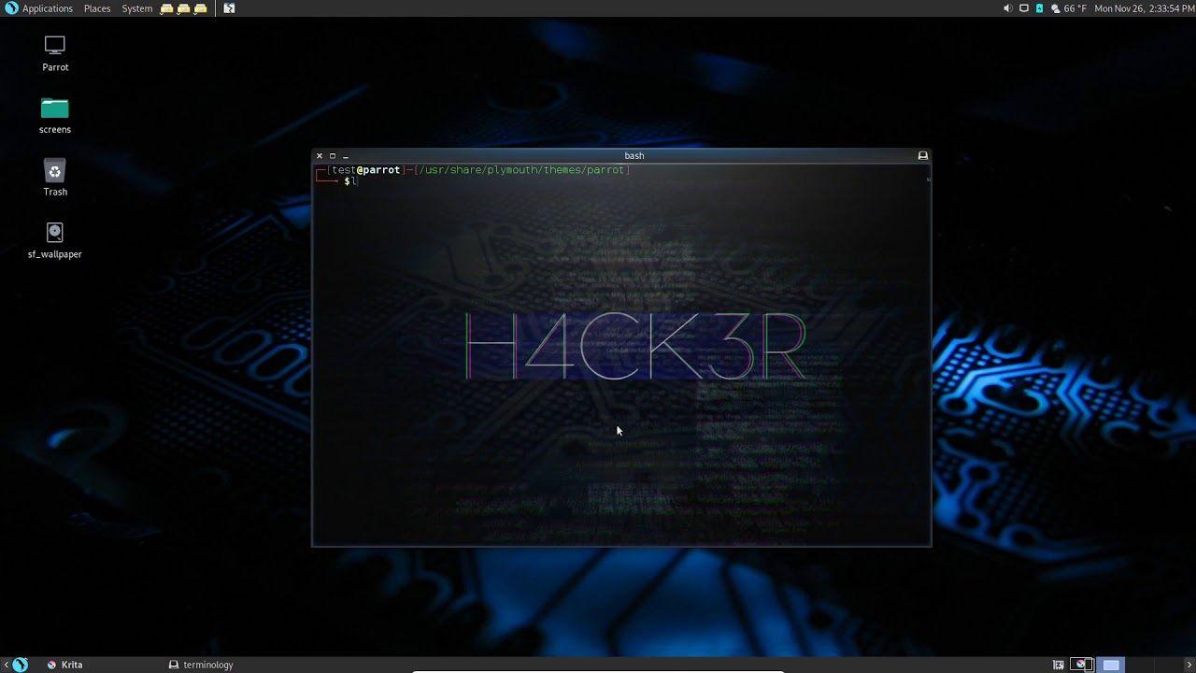Screen dimensions: 1196x673
Task: Open the System menu
Action: point(136,8)
